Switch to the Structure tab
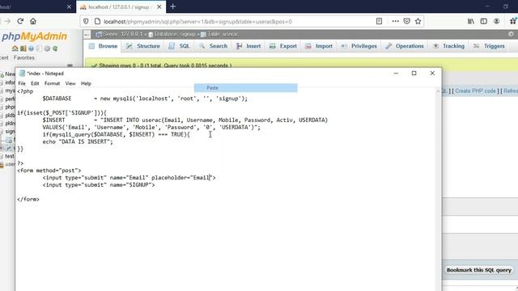 [143, 46]
